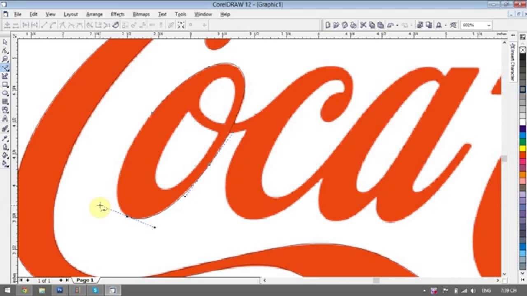Pick the green swatch in color palette

523,142
